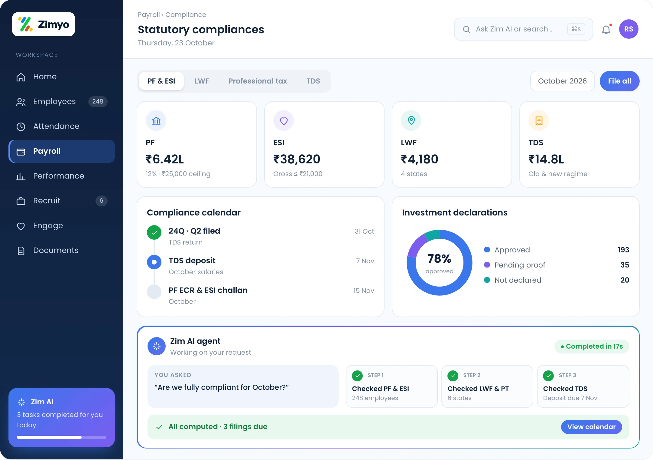Open Recruit in sidebar
The image size is (653, 460).
tap(62, 201)
